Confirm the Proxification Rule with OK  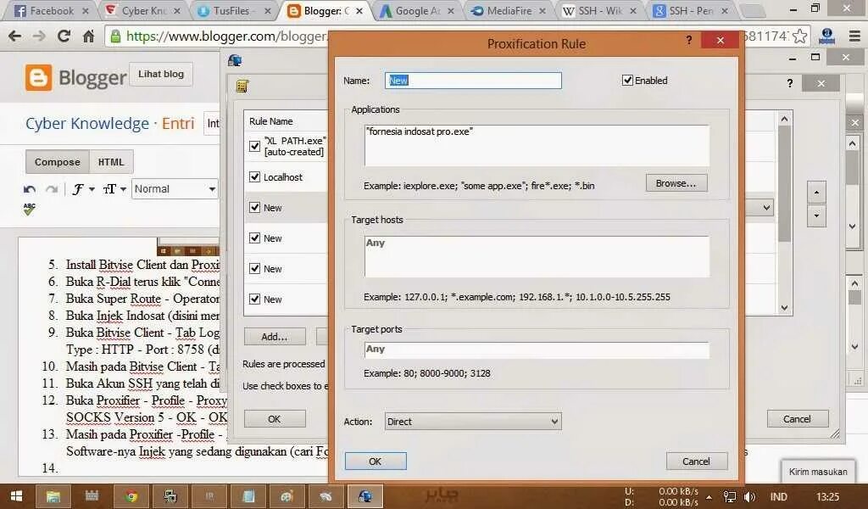(x=376, y=461)
